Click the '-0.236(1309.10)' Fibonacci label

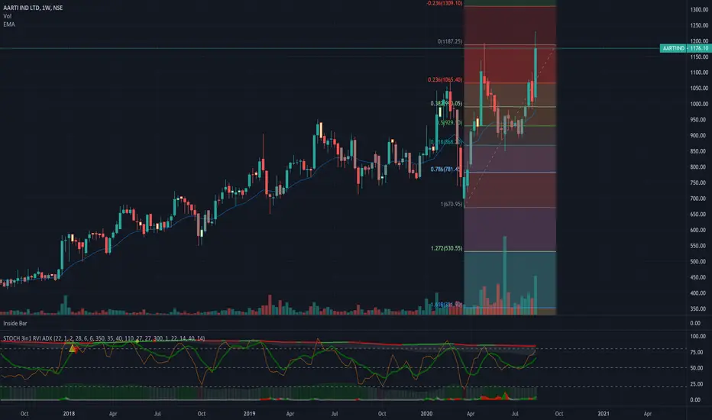(444, 3)
